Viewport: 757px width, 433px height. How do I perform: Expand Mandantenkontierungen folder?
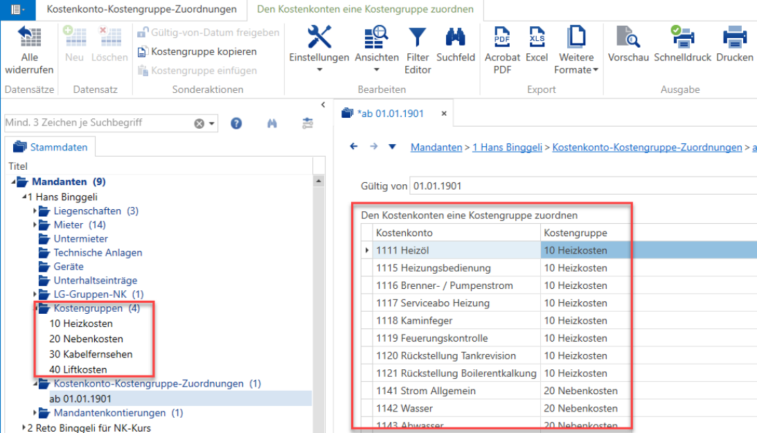click(34, 413)
